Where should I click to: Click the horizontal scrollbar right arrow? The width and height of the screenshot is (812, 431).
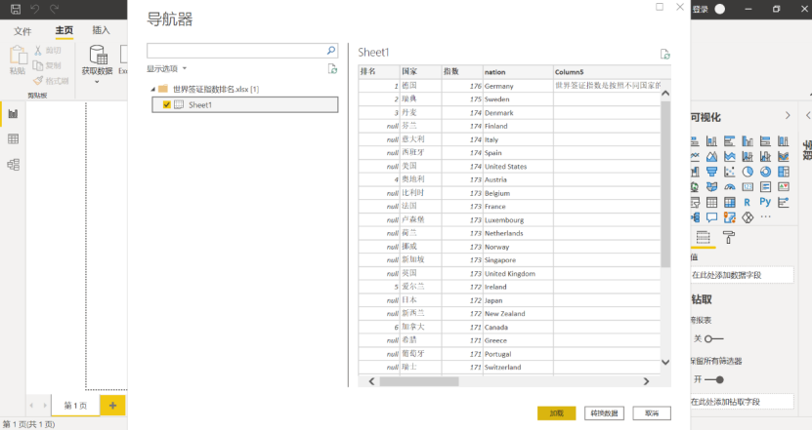[646, 381]
